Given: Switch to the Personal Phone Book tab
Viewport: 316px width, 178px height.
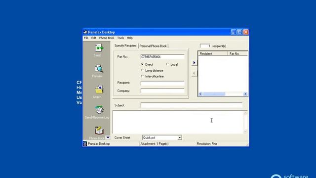Looking at the screenshot, I should [x=153, y=46].
